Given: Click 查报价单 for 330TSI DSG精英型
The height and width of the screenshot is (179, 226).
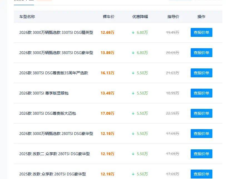Looking at the screenshot, I should (x=201, y=32).
